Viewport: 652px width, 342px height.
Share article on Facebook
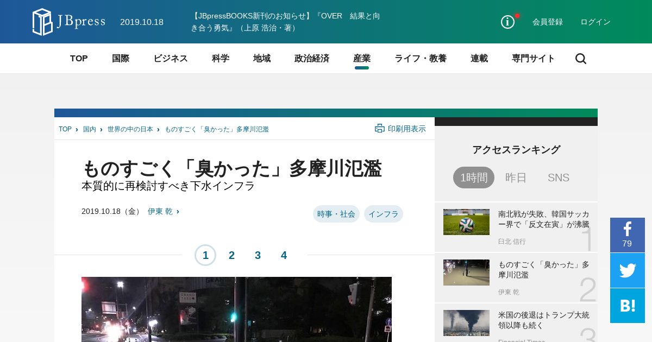[x=628, y=235]
